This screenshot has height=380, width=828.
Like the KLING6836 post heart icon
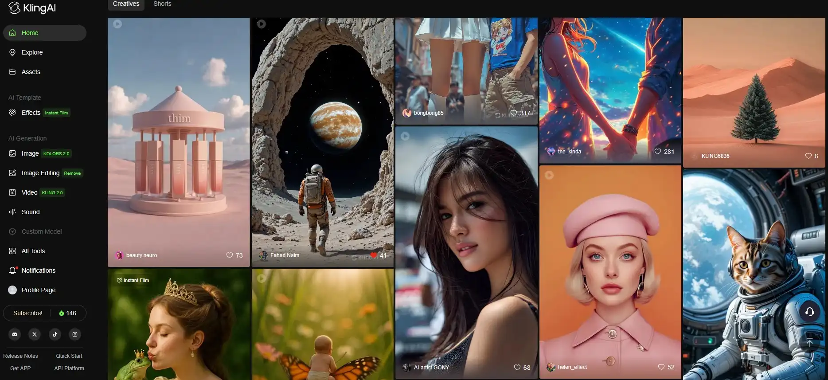(x=808, y=156)
